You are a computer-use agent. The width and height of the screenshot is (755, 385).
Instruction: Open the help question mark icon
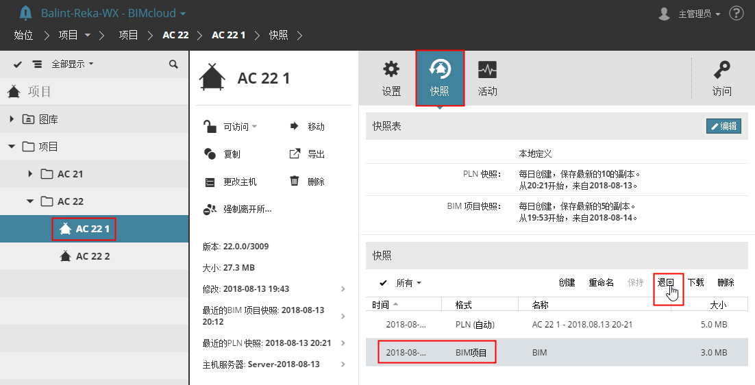click(x=737, y=13)
